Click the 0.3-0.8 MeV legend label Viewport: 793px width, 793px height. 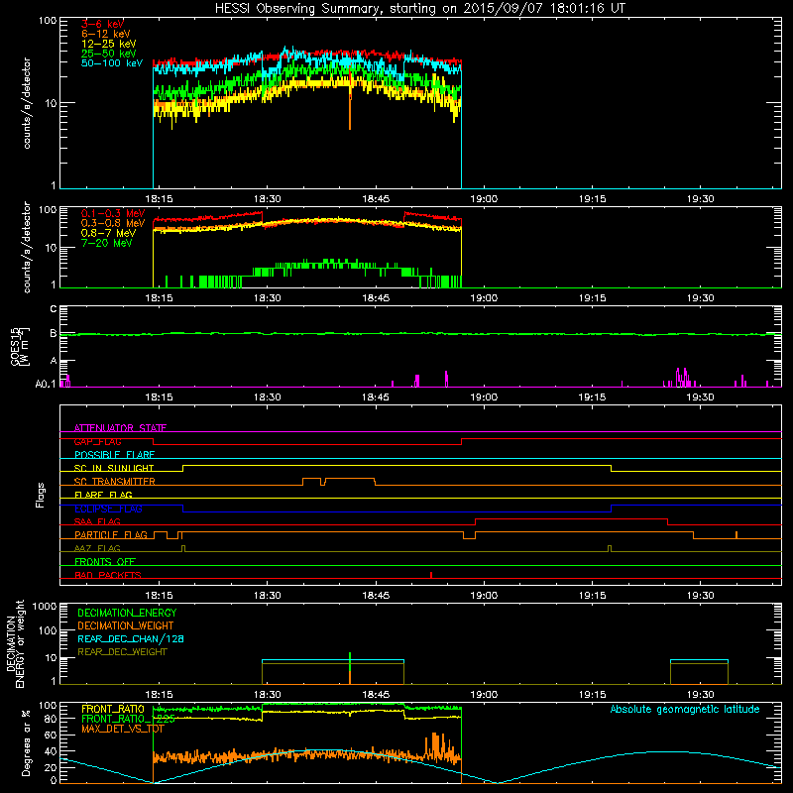(x=113, y=223)
